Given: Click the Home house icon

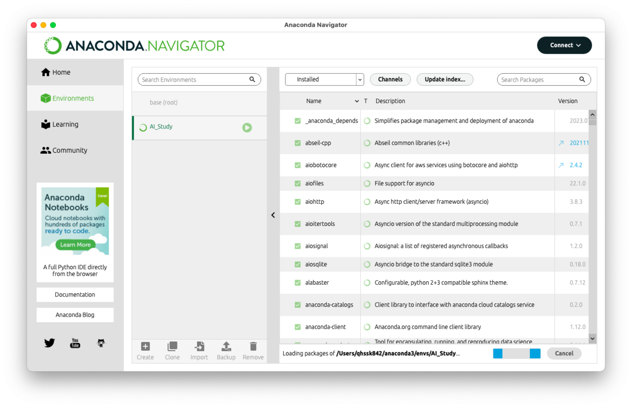Looking at the screenshot, I should pyautogui.click(x=46, y=72).
